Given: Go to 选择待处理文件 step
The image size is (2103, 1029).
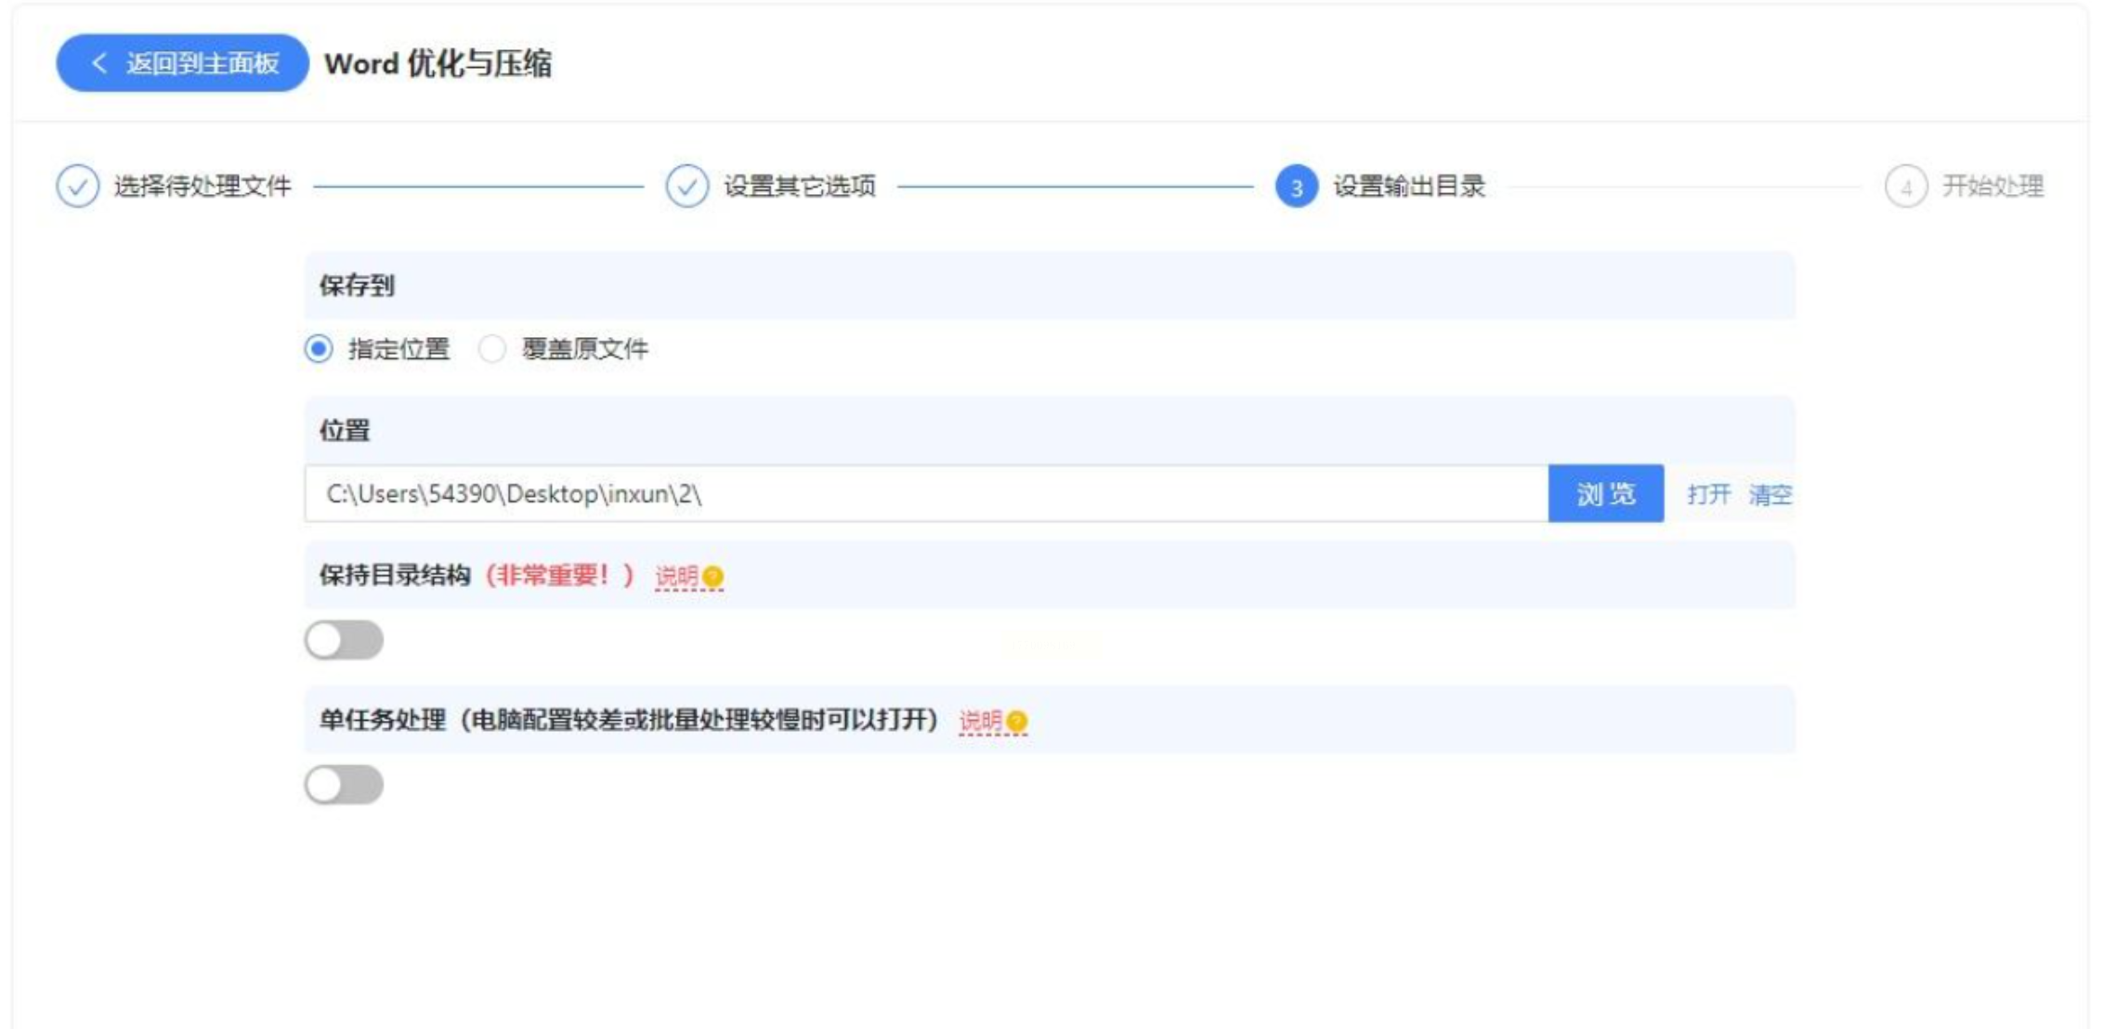Looking at the screenshot, I should point(202,187).
